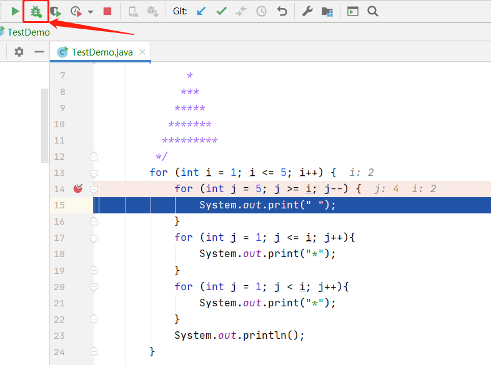Click fold end marker at line 24
Image resolution: width=491 pixels, height=365 pixels.
click(x=94, y=351)
